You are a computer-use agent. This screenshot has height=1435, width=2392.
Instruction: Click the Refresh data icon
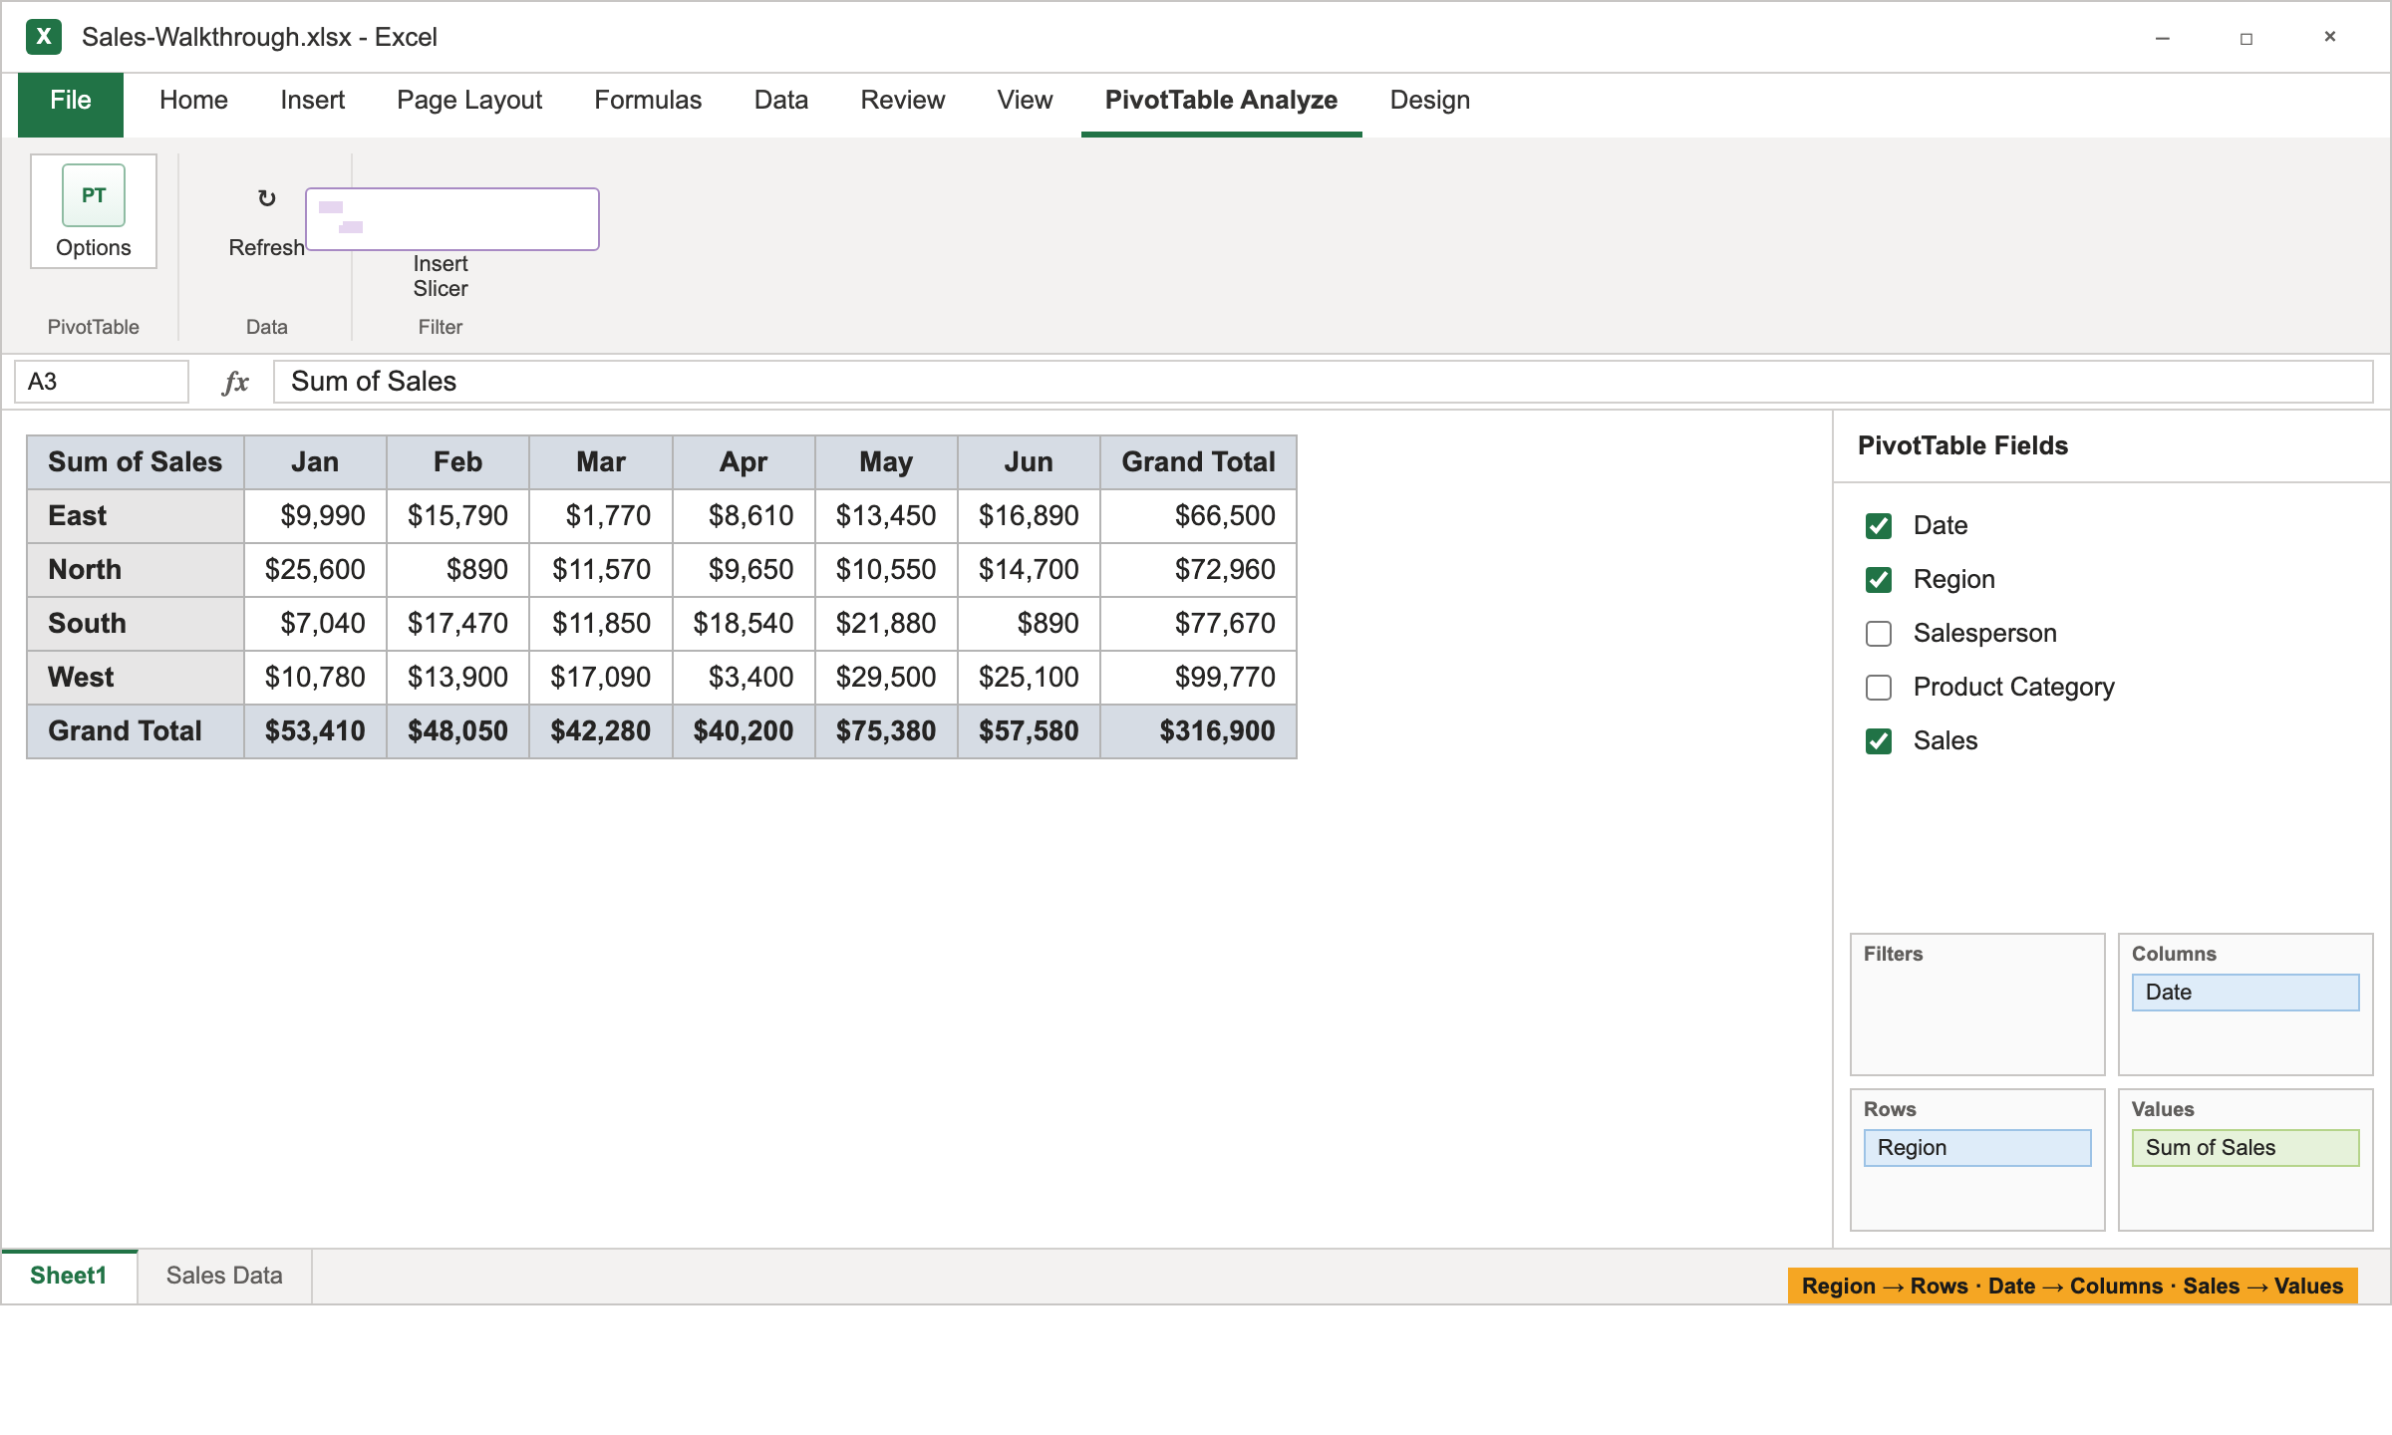click(x=266, y=198)
